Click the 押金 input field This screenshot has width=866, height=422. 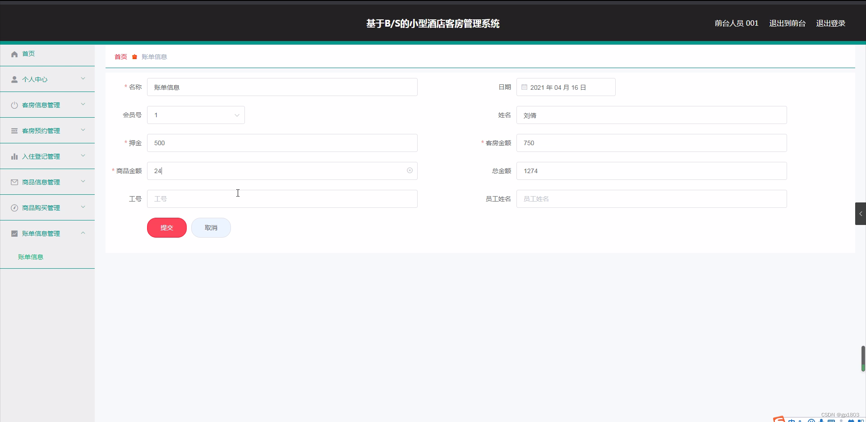click(282, 143)
